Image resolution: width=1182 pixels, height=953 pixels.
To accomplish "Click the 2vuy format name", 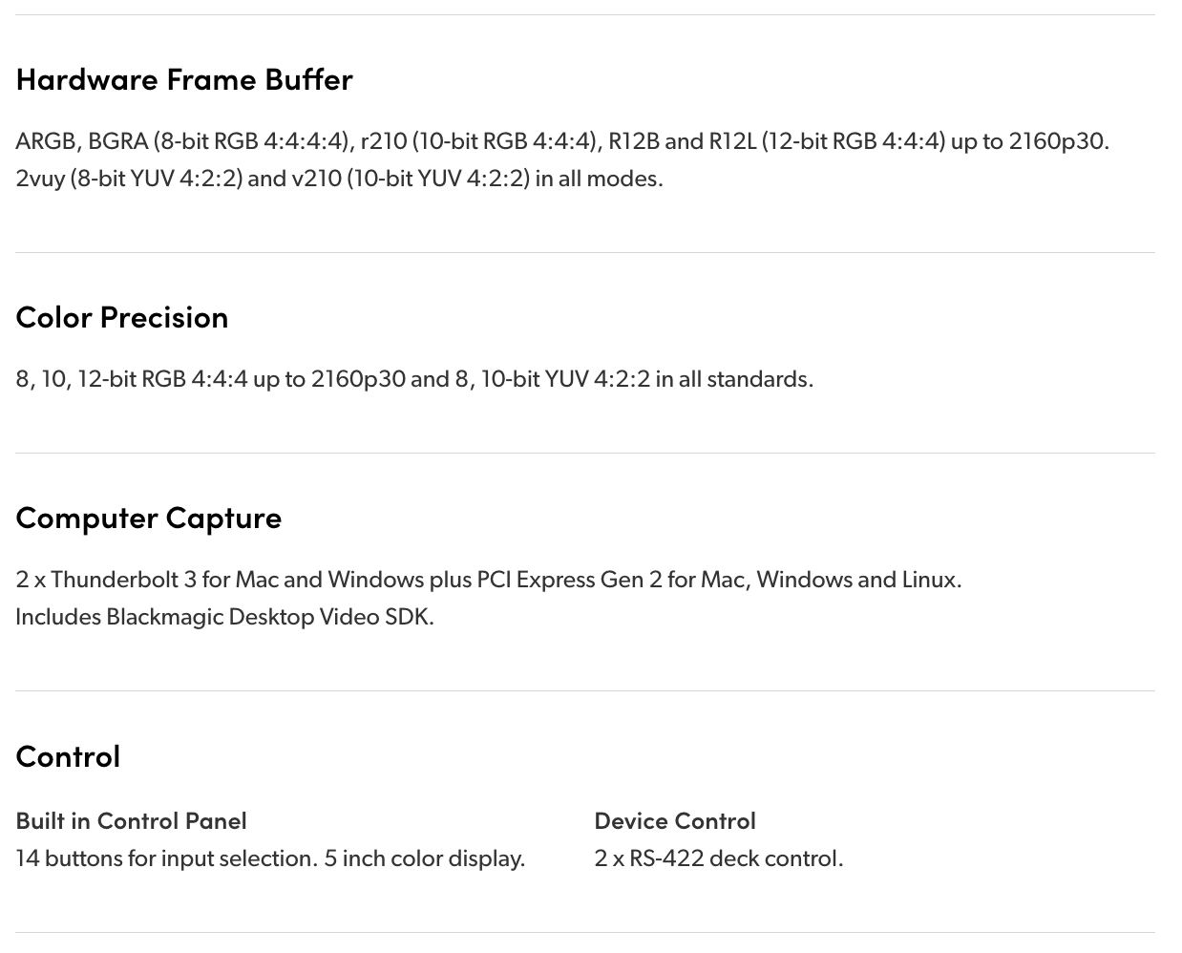I will point(40,179).
